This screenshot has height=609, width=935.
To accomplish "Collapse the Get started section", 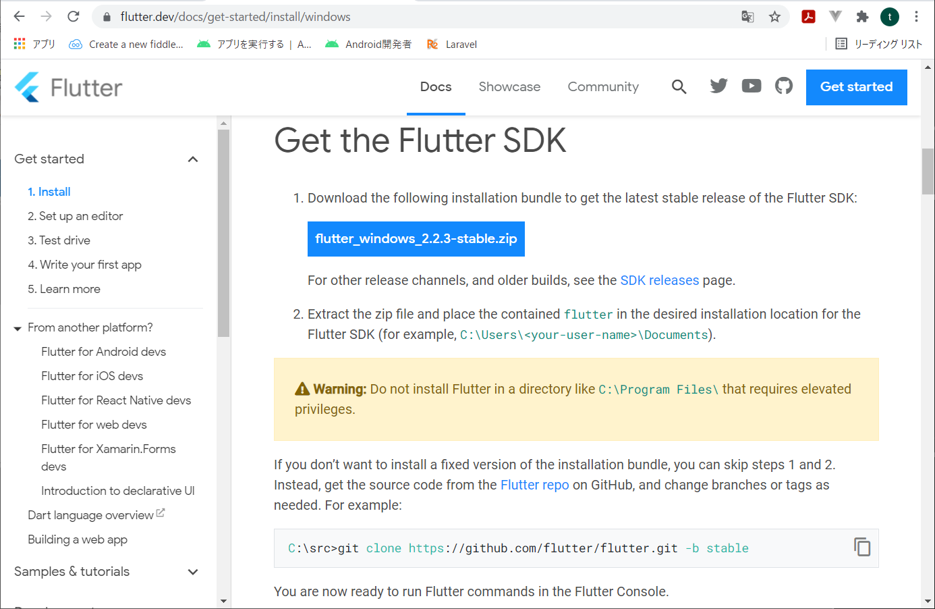I will tap(193, 159).
